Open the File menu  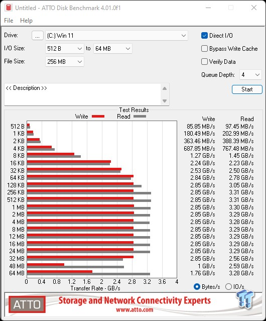(x=9, y=21)
